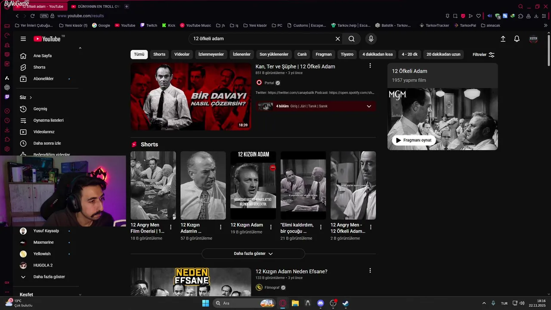Open the notifications bell
The height and width of the screenshot is (310, 551).
tap(517, 39)
